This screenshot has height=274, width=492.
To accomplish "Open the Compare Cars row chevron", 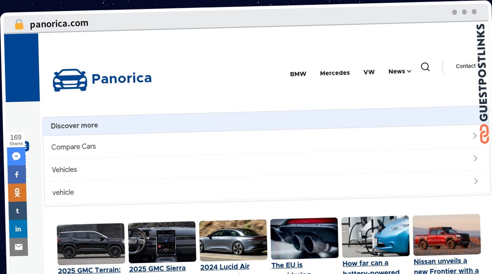I will coord(475,135).
